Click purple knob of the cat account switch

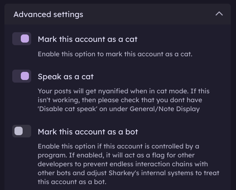25,39
